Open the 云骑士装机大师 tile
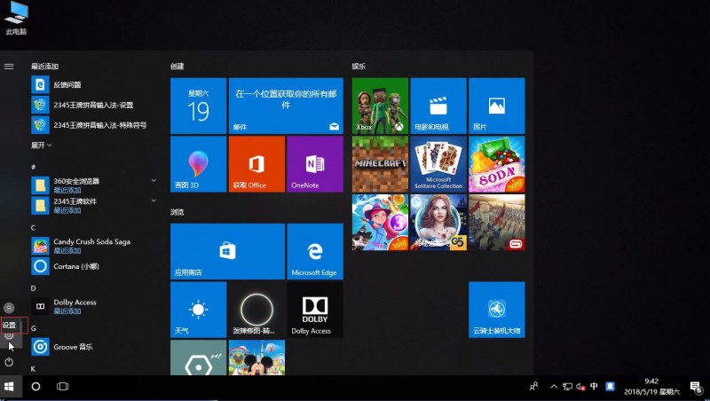The image size is (710, 401). [497, 310]
